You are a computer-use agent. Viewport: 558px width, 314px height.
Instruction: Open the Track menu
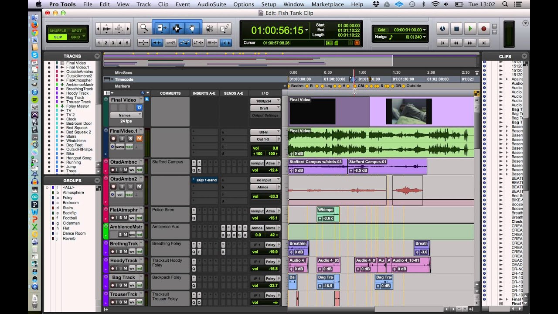(x=143, y=4)
